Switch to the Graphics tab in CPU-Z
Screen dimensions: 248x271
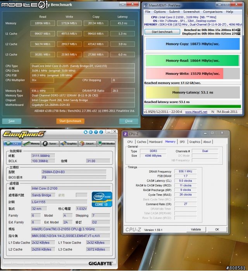click(195, 142)
